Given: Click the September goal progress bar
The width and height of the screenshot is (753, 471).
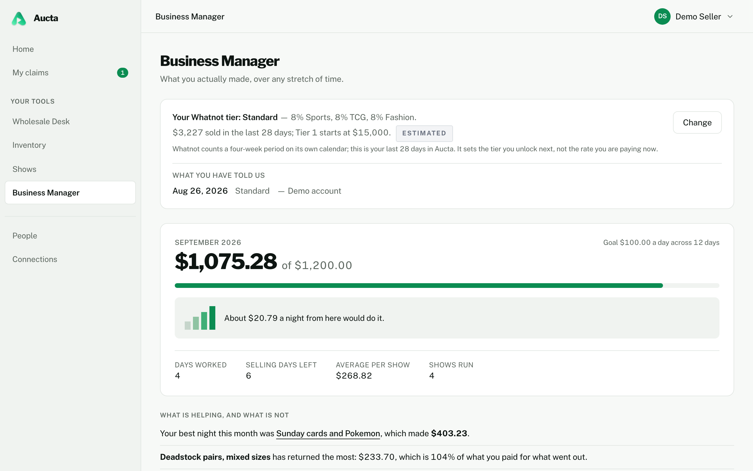Looking at the screenshot, I should tap(447, 285).
